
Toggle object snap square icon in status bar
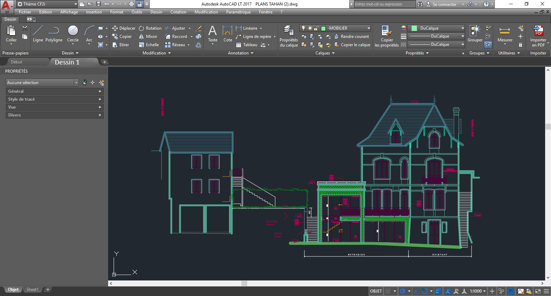(425, 291)
